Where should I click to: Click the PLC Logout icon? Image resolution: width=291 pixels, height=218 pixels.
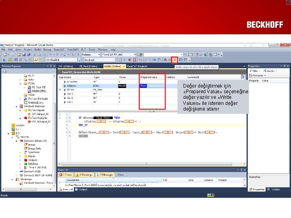pyautogui.click(x=134, y=60)
